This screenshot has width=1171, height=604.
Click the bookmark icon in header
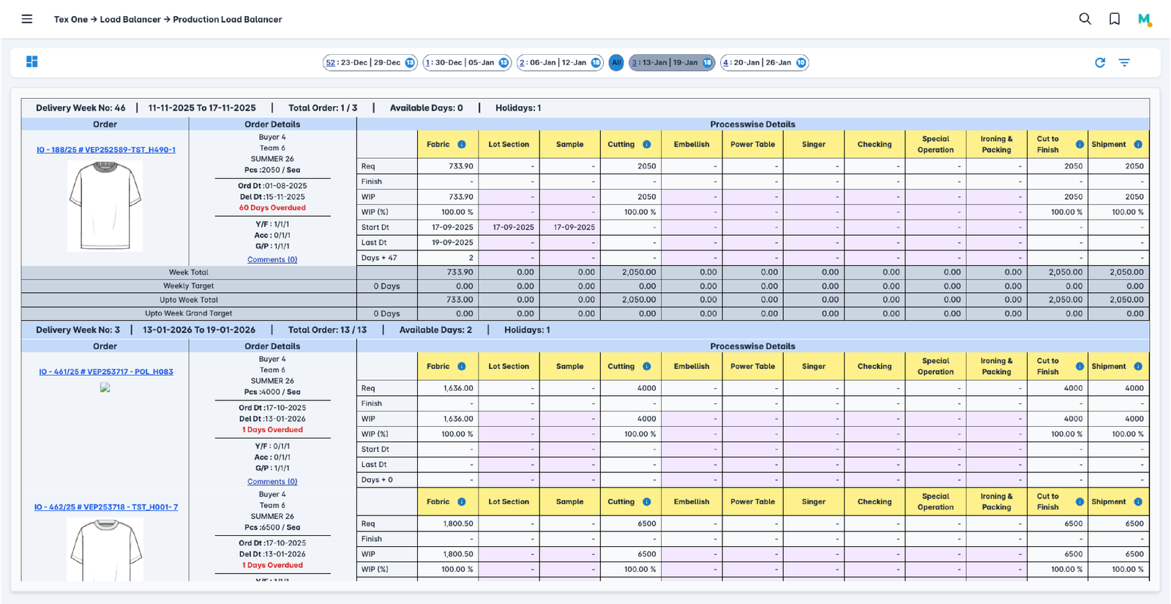1114,19
